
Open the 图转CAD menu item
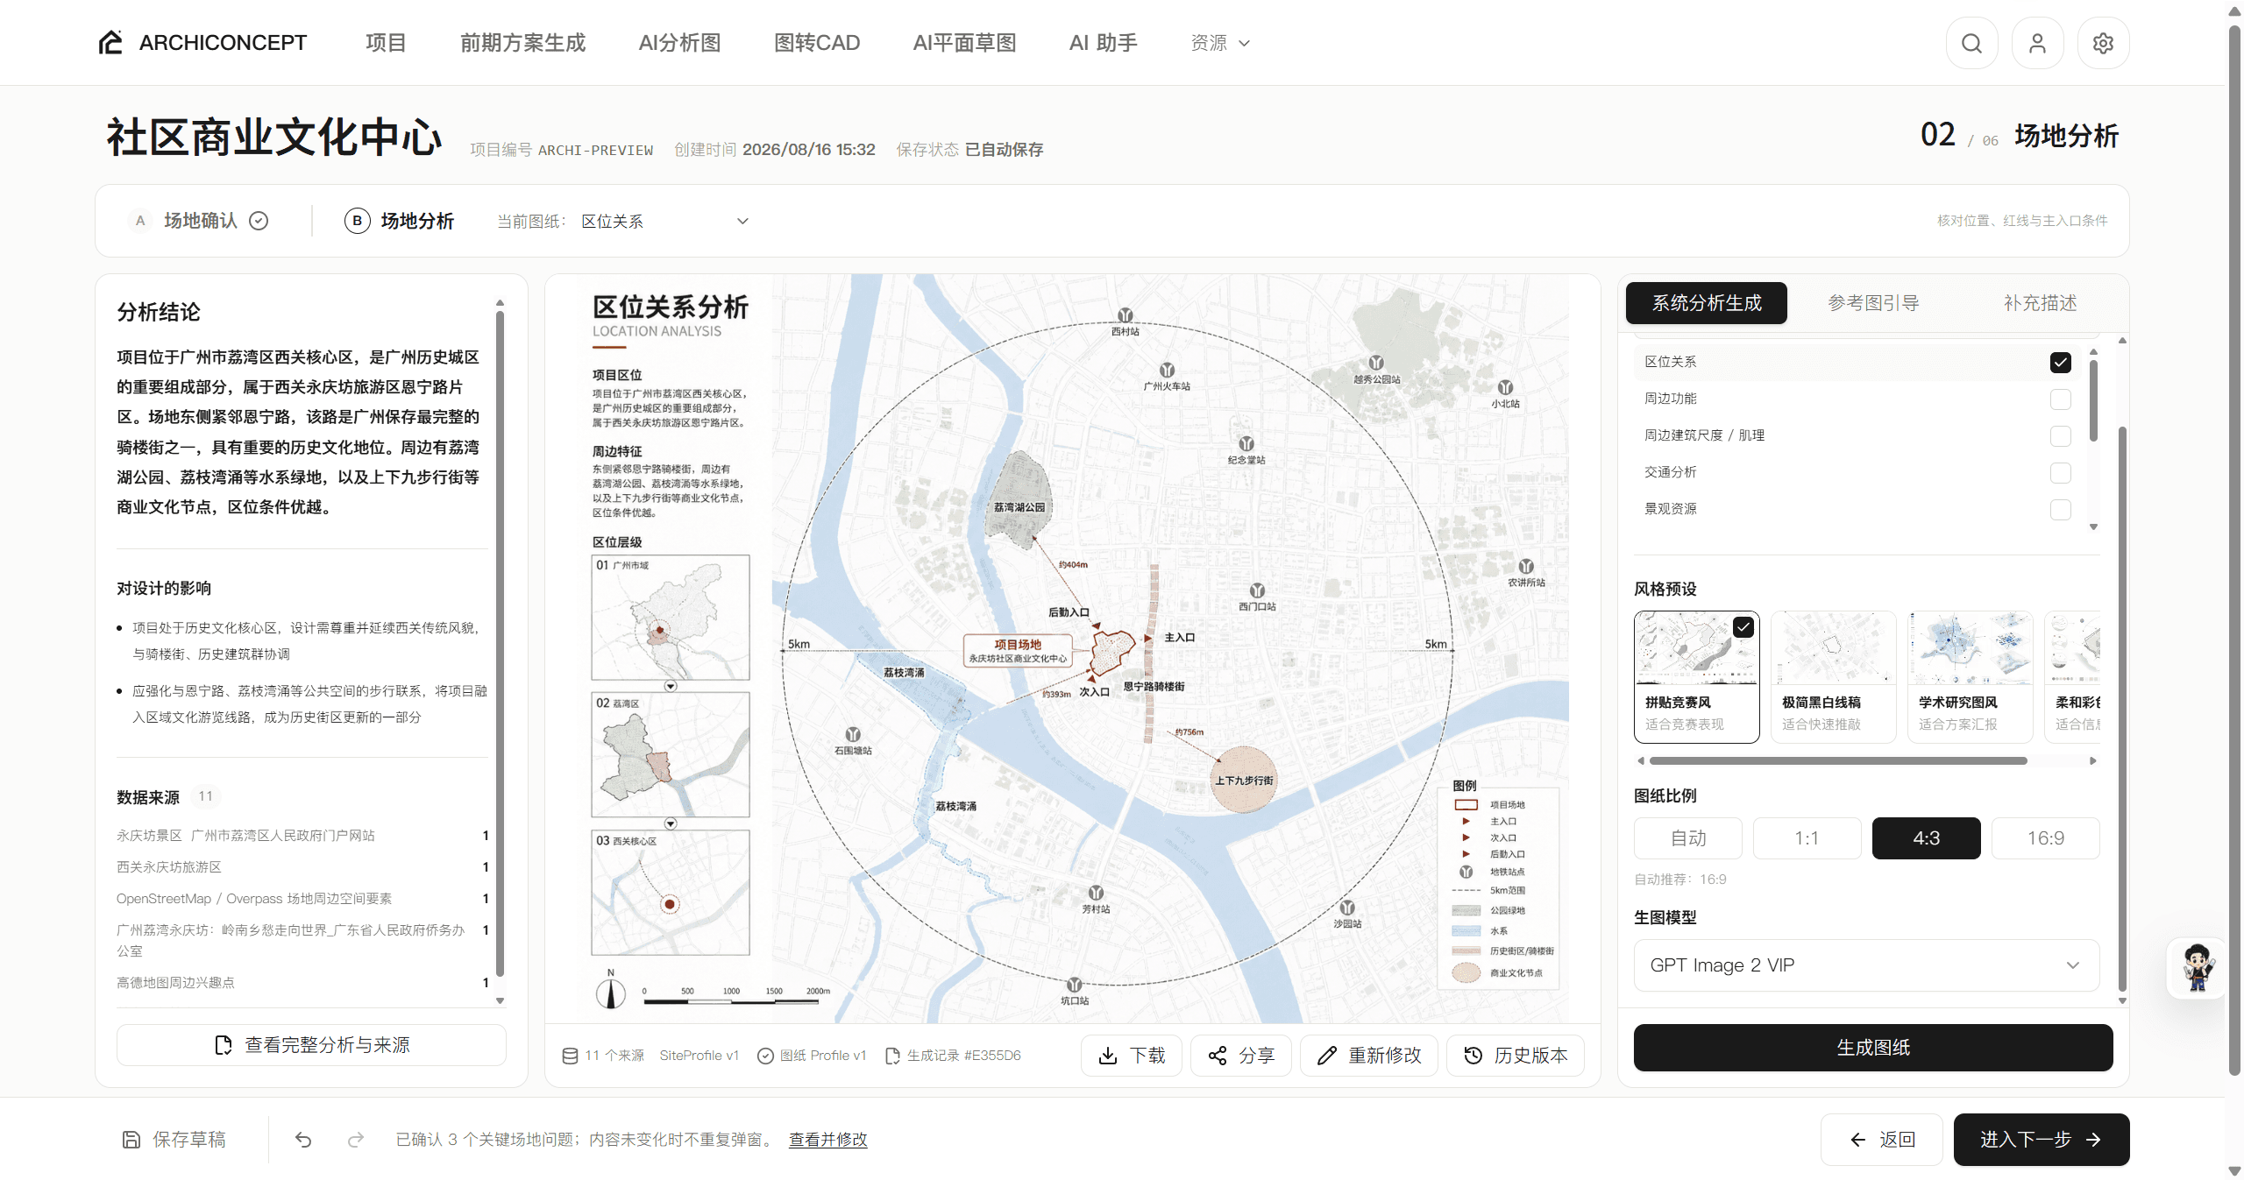pyautogui.click(x=817, y=43)
